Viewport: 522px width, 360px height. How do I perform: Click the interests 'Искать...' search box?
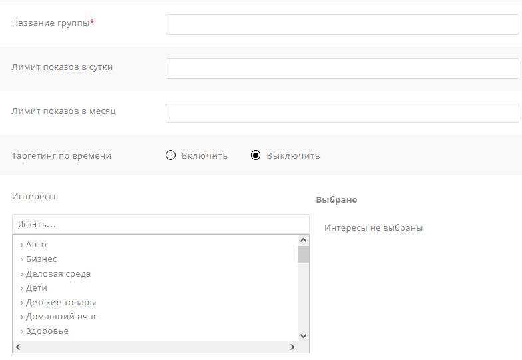[160, 224]
